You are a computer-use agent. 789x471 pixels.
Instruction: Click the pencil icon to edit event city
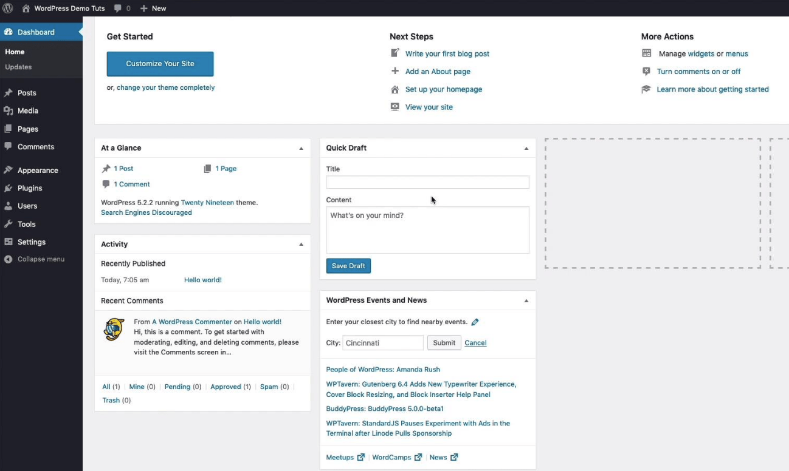tap(475, 322)
